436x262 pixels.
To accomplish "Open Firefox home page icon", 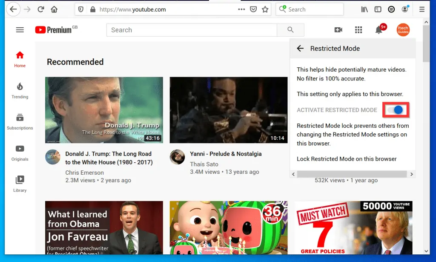I will click(54, 9).
